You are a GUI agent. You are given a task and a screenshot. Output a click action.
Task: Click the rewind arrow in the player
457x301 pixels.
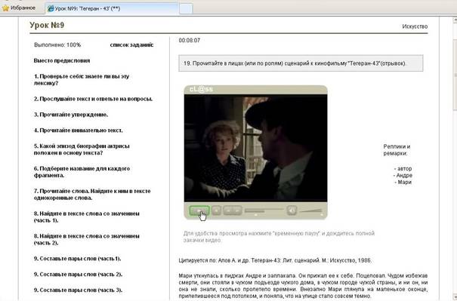(x=228, y=210)
